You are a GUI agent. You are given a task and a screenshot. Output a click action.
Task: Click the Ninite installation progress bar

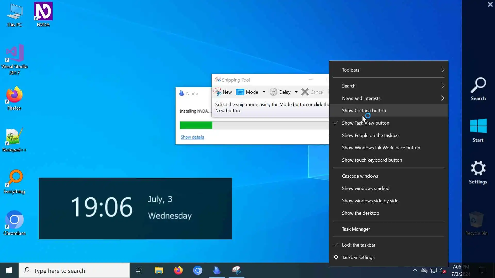254,125
